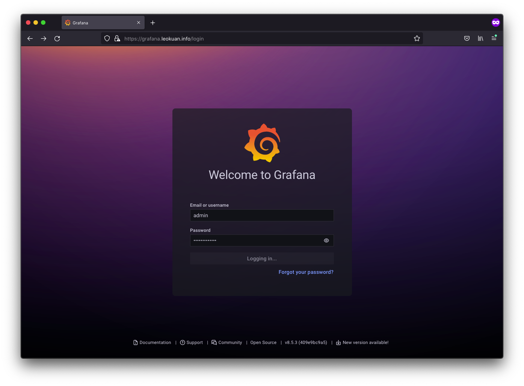Bookmark this page with the star icon
Viewport: 524px width, 386px height.
point(417,39)
